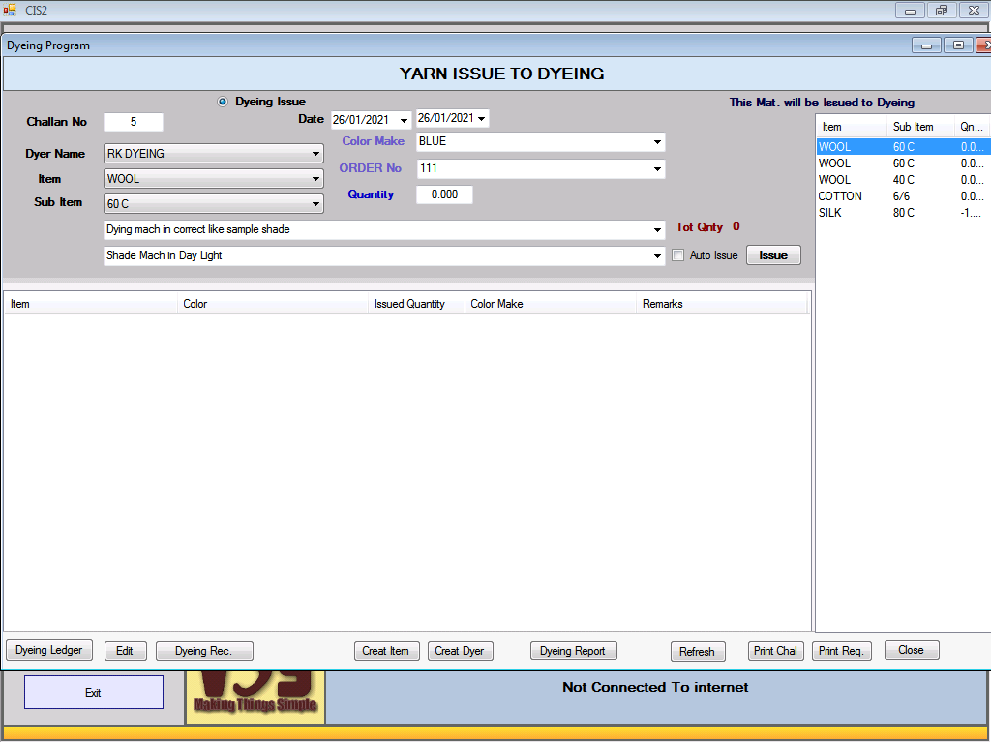Click the Print Chal button

[776, 651]
